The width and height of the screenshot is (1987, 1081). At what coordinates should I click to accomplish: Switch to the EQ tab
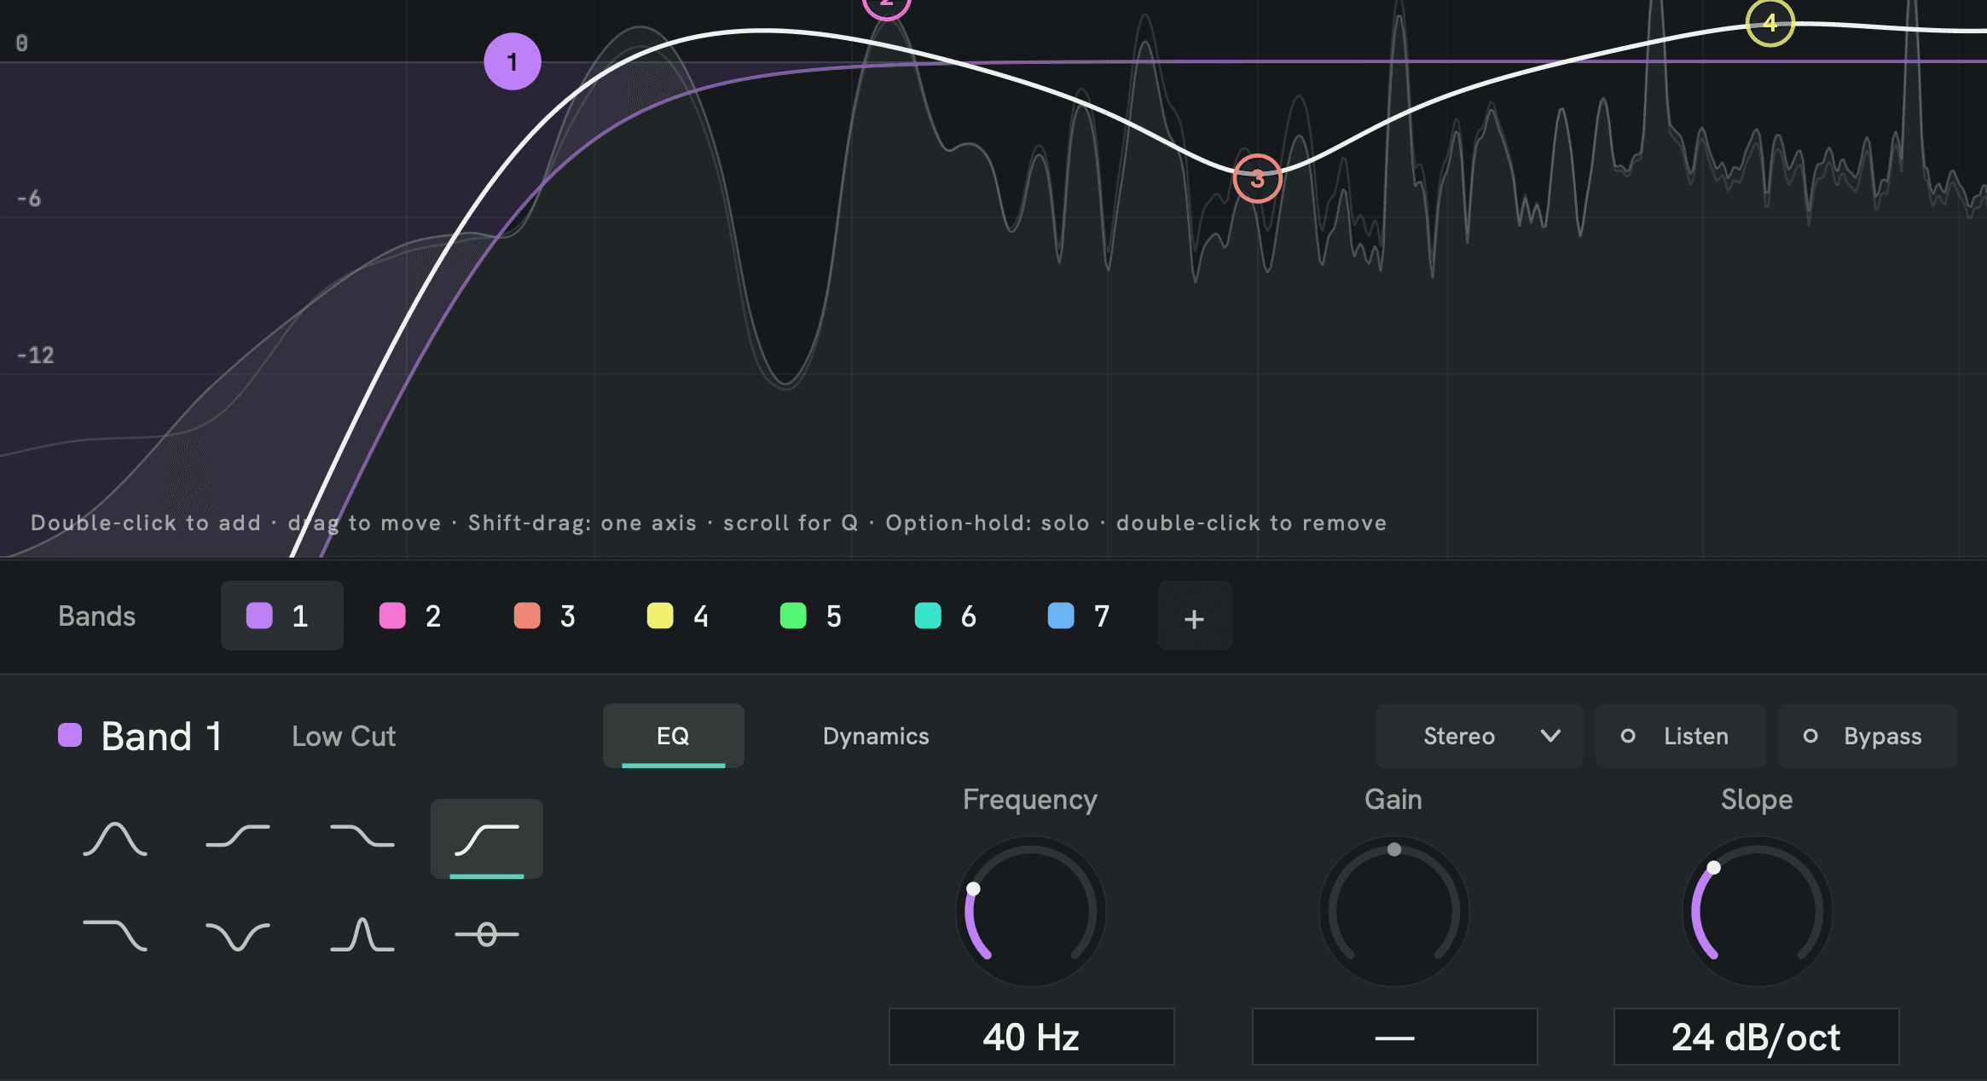click(673, 736)
